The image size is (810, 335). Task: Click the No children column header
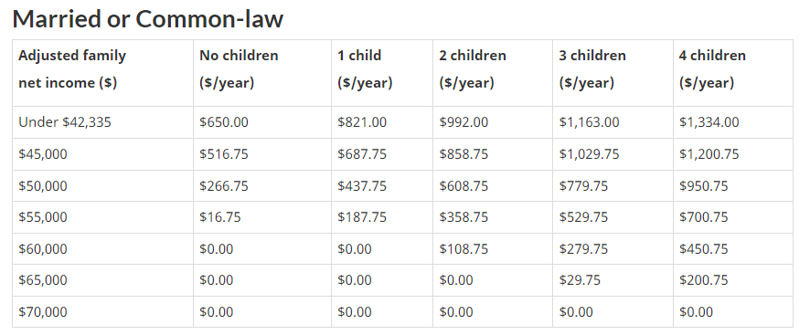pos(239,69)
